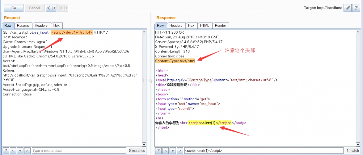Click the 'X-Powered-By: PHP/5.4.17' header
The height and width of the screenshot is (155, 363).
tap(177, 47)
